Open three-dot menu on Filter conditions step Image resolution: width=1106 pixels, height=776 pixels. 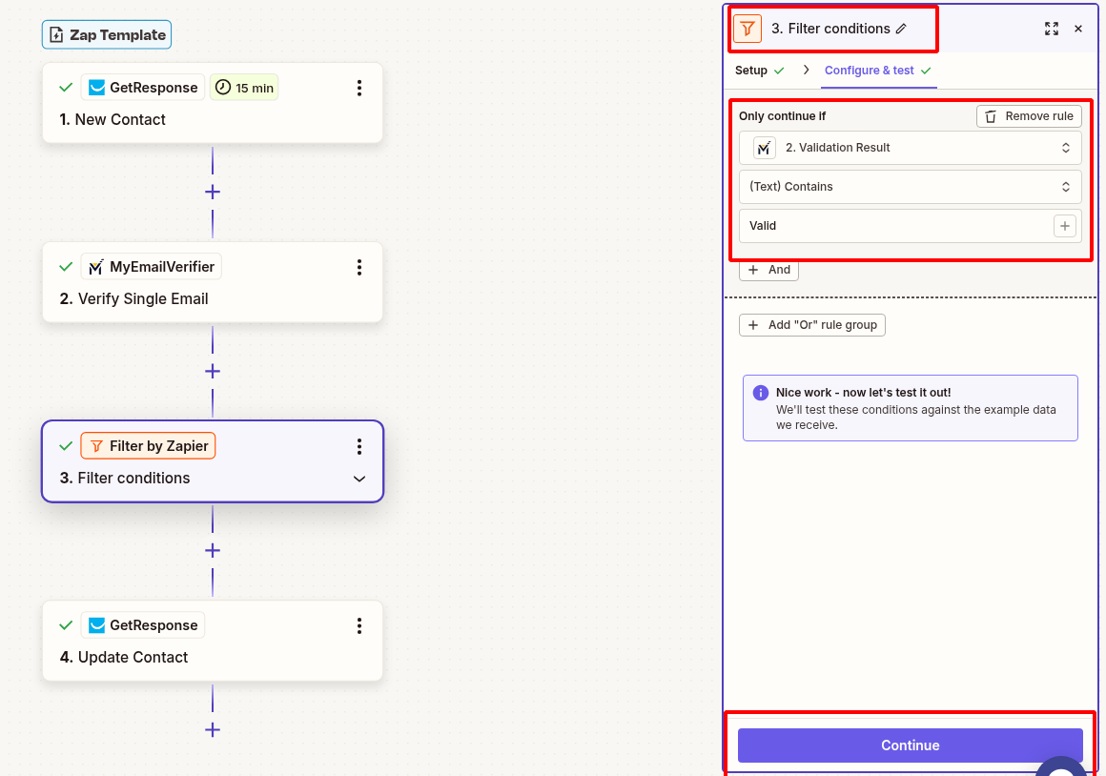pos(359,446)
